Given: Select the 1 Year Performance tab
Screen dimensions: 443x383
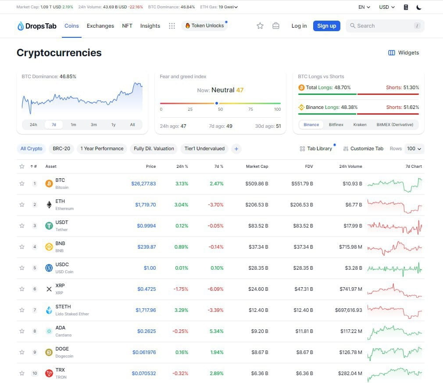Looking at the screenshot, I should coord(102,149).
